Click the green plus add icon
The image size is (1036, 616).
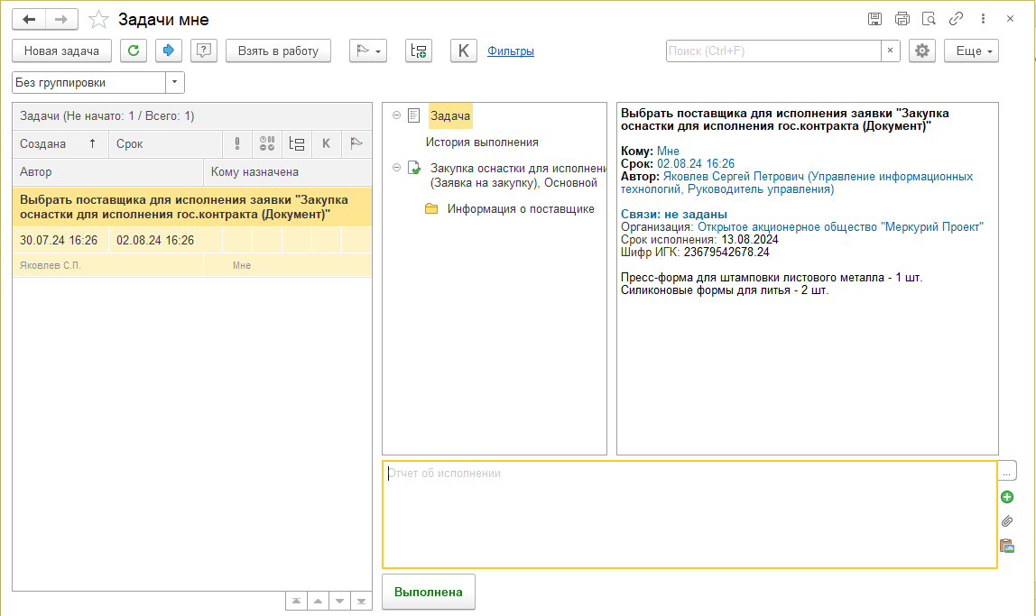tap(1007, 497)
